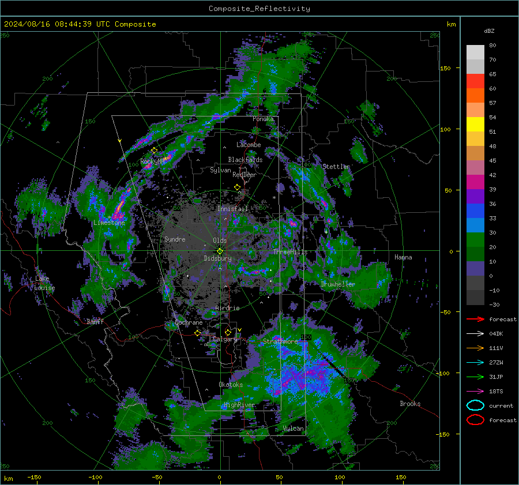Click the HighRiver label
Image resolution: width=519 pixels, height=485 pixels.
click(x=239, y=405)
